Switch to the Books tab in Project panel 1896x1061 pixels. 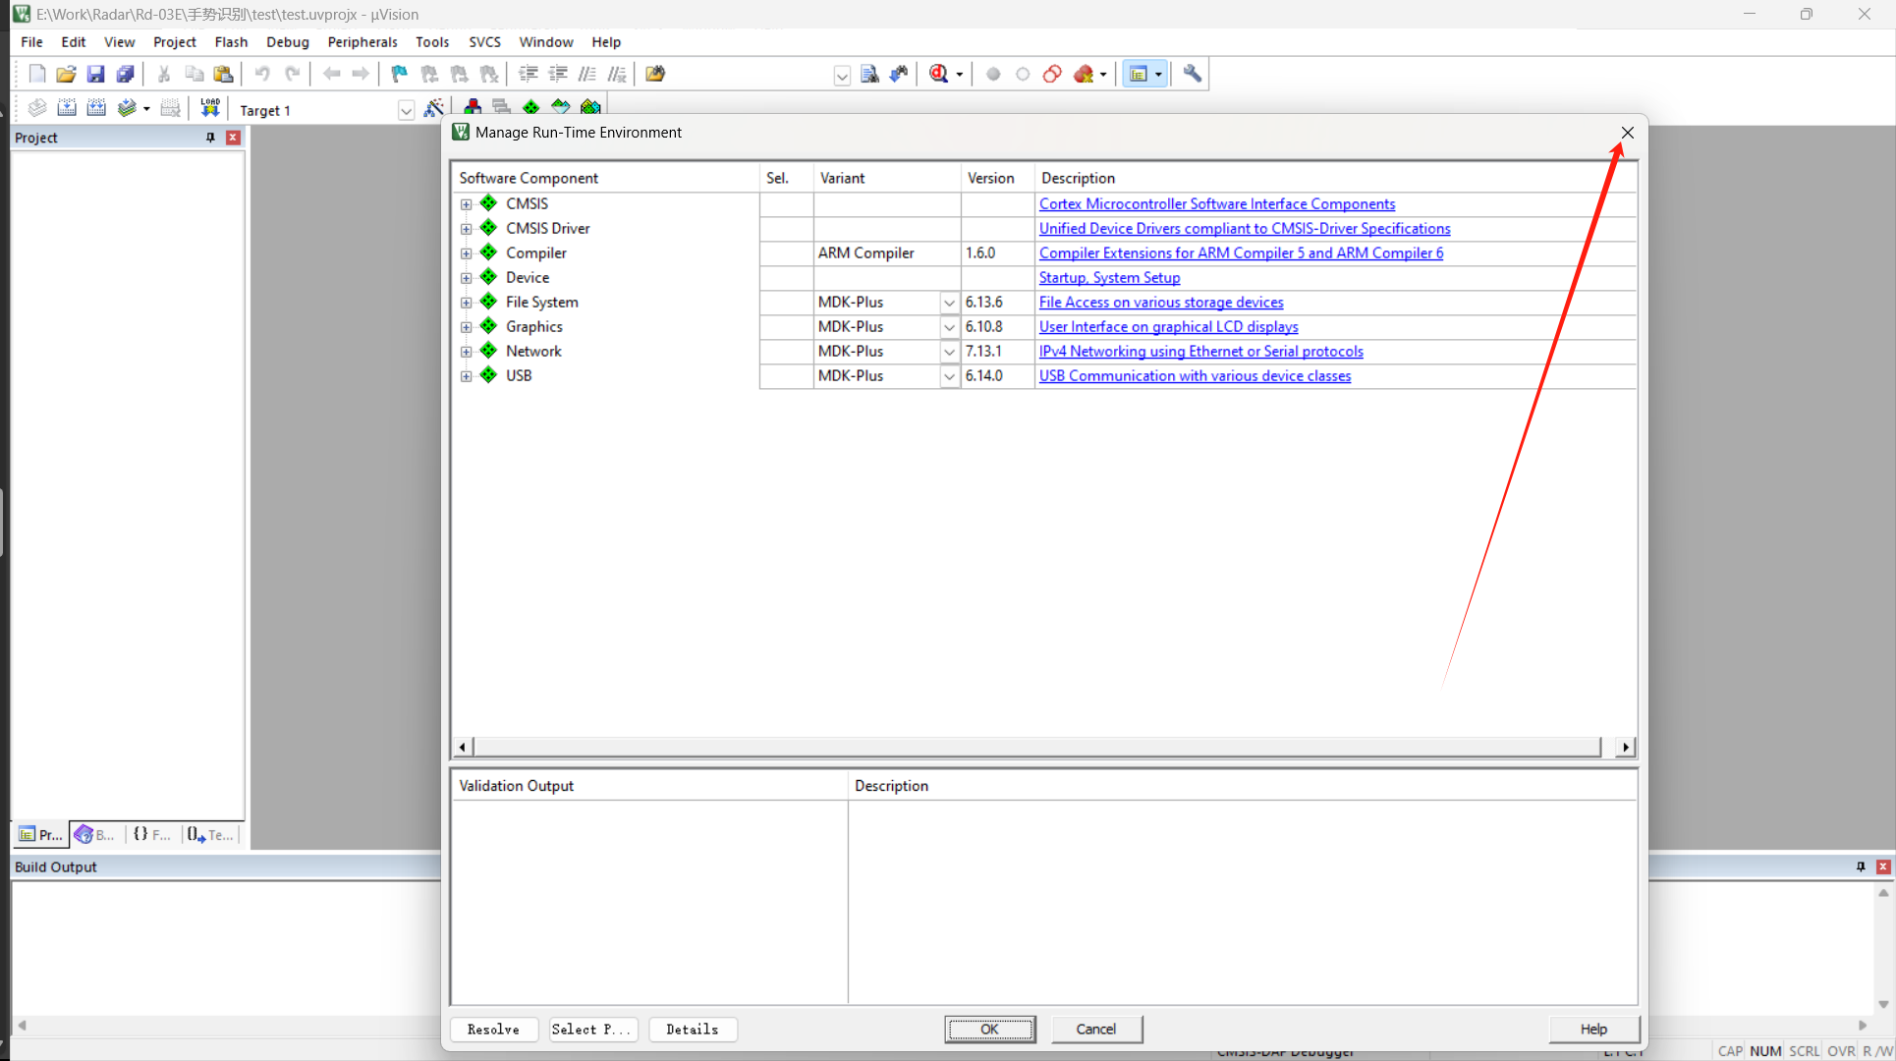pyautogui.click(x=96, y=834)
